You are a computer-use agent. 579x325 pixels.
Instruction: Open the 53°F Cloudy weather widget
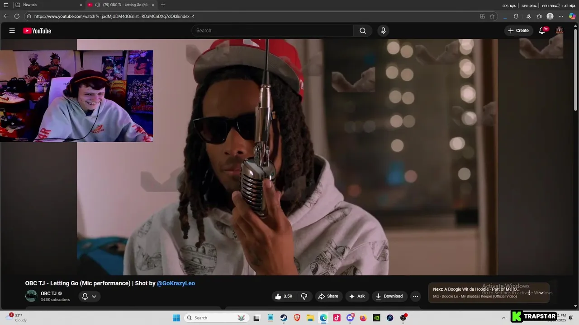pyautogui.click(x=17, y=318)
